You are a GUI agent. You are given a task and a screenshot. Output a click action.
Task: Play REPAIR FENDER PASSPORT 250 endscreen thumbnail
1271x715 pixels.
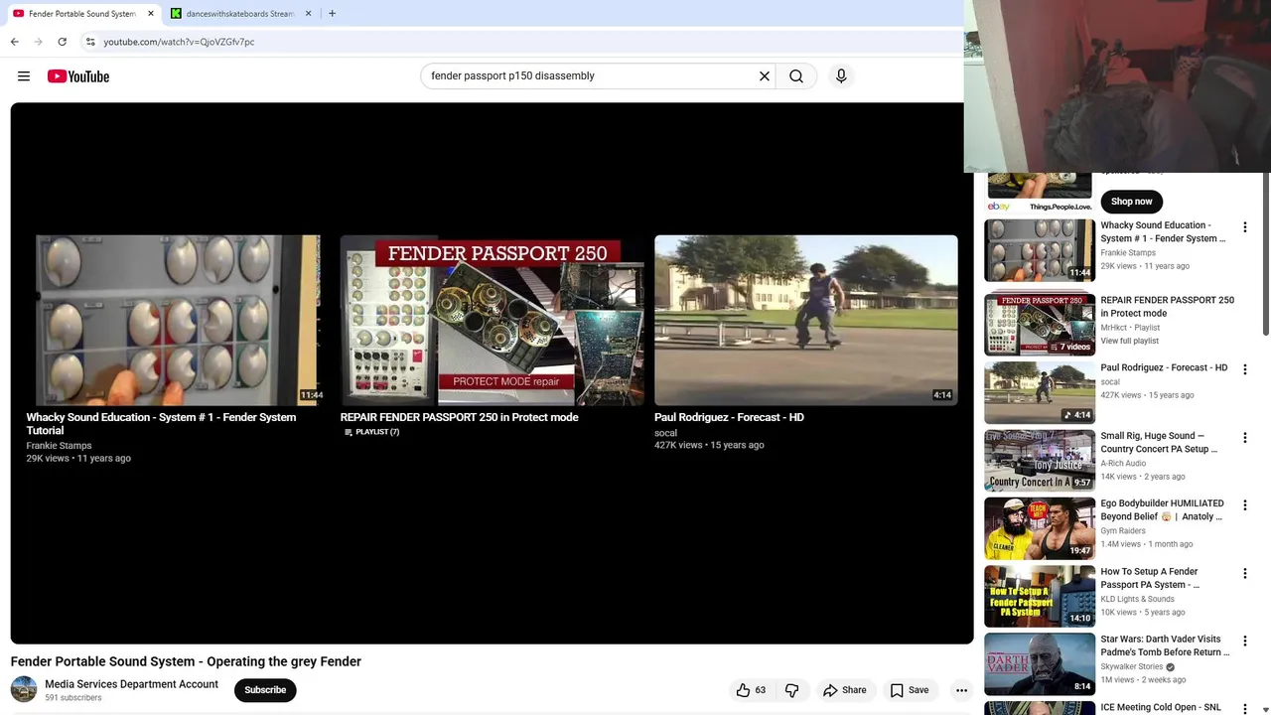(x=492, y=320)
